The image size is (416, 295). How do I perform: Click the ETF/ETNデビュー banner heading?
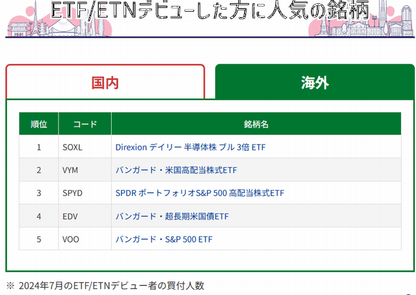[x=210, y=10]
